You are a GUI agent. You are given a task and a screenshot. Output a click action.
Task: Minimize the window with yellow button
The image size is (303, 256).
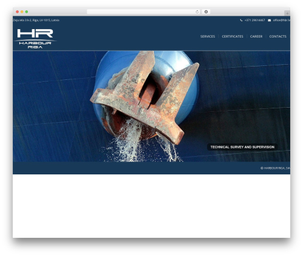pyautogui.click(x=22, y=11)
